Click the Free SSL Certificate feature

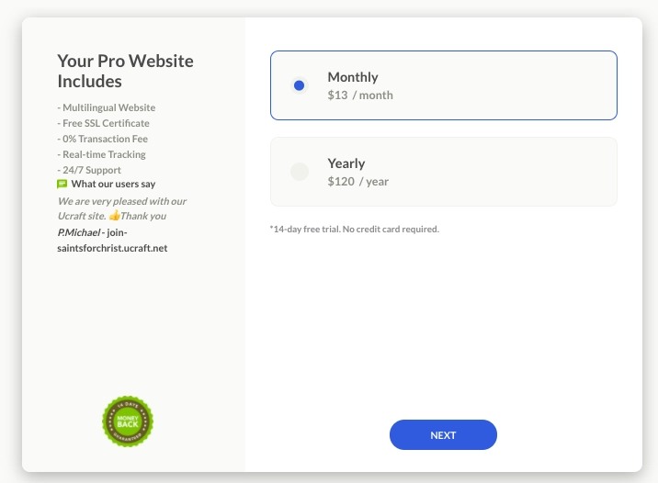[x=104, y=123]
